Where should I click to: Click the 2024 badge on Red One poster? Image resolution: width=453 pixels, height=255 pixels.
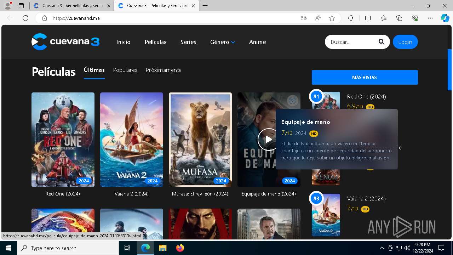(84, 181)
